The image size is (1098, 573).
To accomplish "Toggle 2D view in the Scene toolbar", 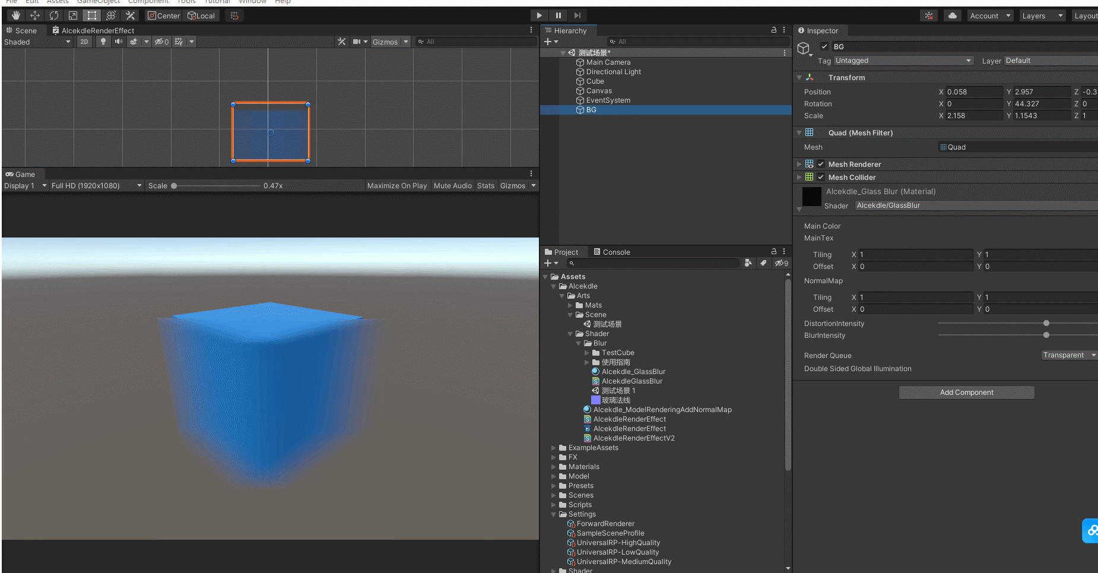I will 84,42.
